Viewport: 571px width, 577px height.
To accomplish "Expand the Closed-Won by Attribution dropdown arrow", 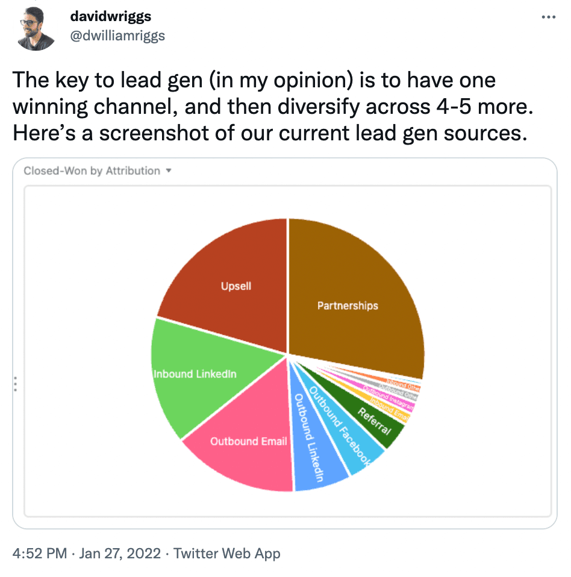I will pyautogui.click(x=169, y=170).
